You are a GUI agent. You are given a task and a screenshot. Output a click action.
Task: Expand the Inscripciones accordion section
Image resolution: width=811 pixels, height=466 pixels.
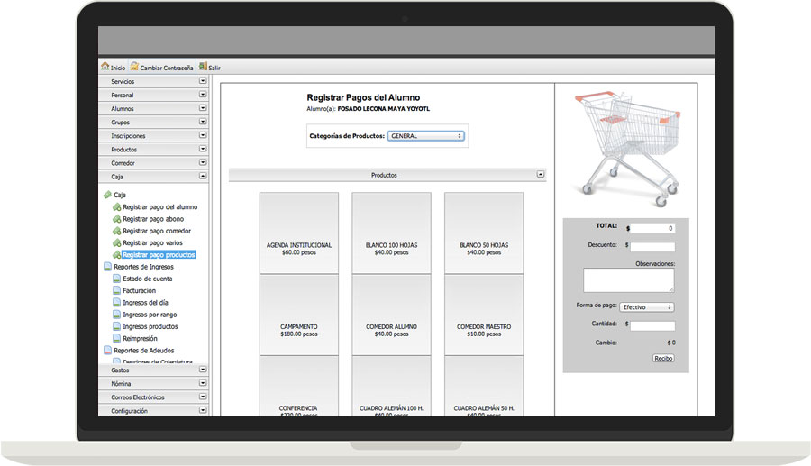point(203,135)
